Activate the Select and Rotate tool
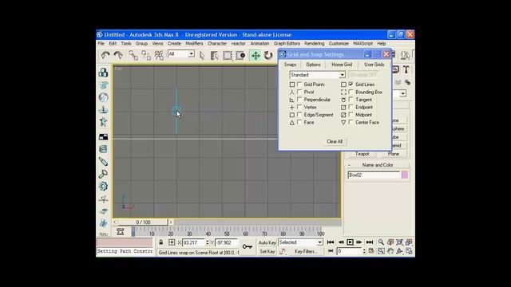 [x=268, y=56]
